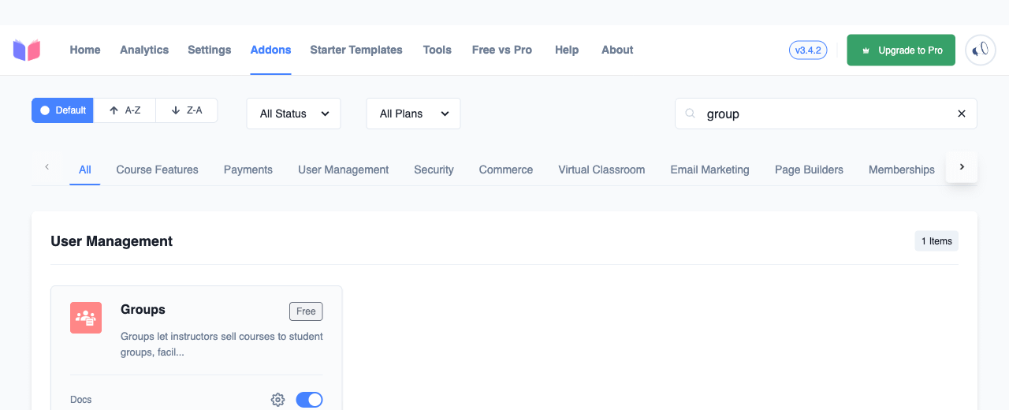1009x410 pixels.
Task: Select the Addons menu item
Action: tap(271, 50)
